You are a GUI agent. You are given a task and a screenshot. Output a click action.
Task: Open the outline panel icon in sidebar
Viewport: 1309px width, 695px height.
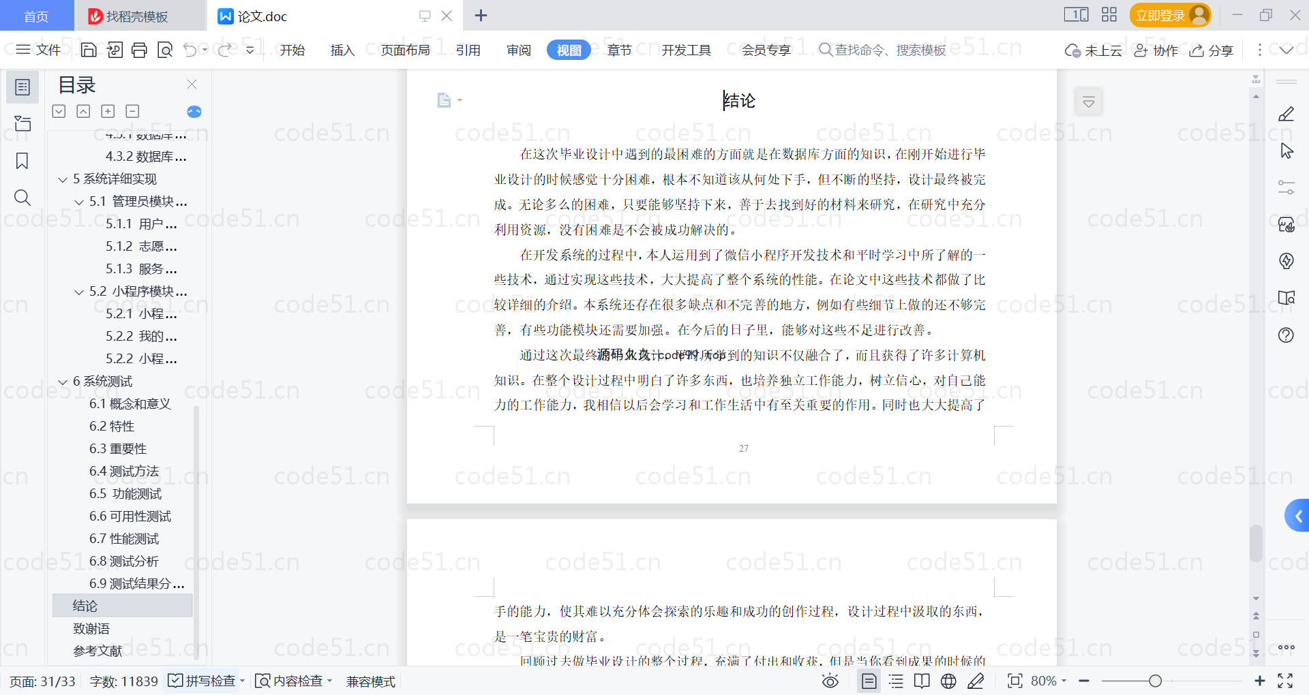(22, 87)
